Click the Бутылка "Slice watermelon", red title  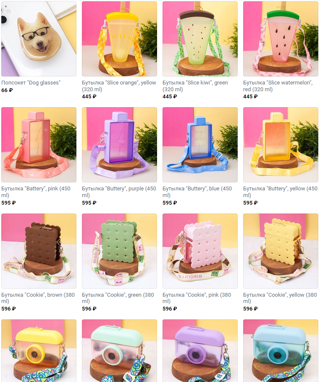(x=278, y=86)
